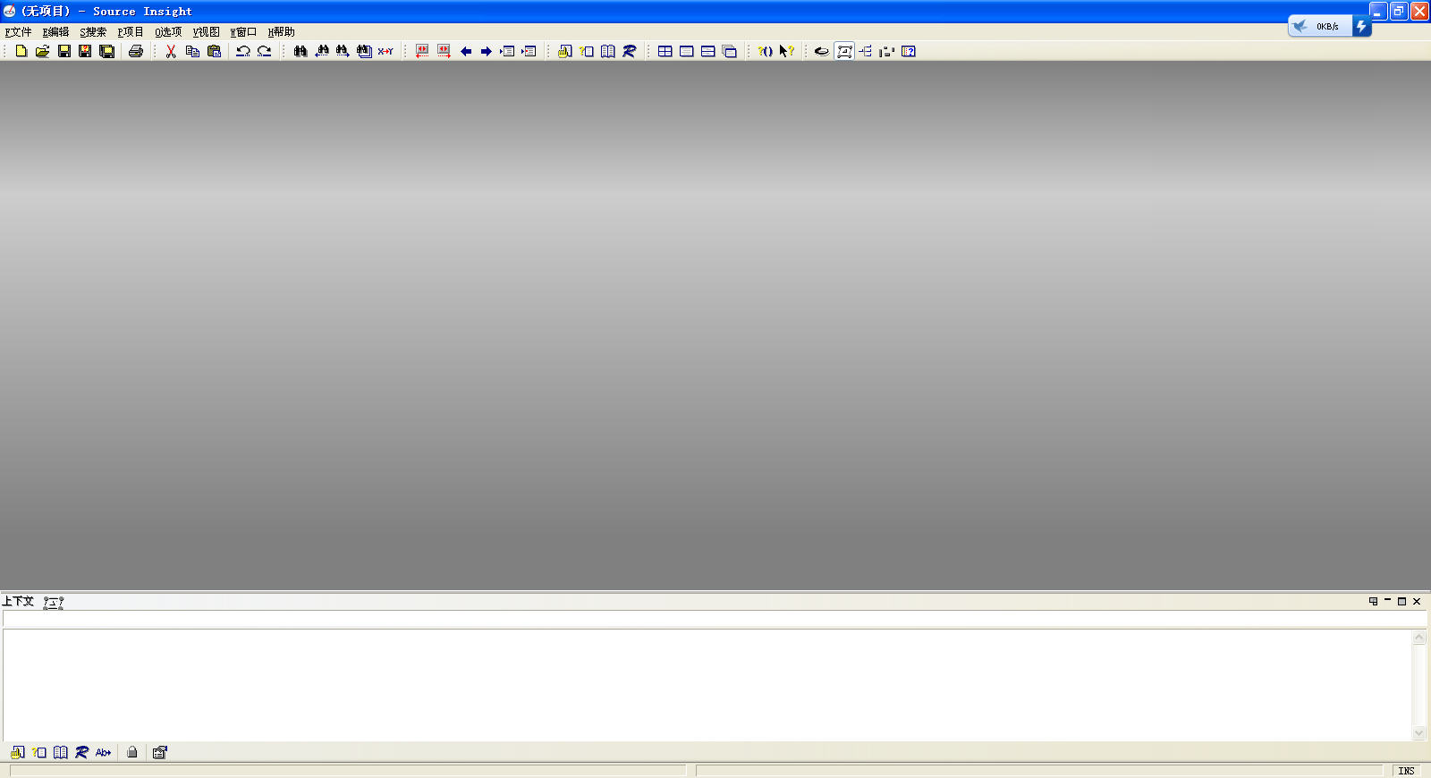Open the 编辑 (Edit) menu
Screen dimensions: 1431x778
tap(55, 32)
